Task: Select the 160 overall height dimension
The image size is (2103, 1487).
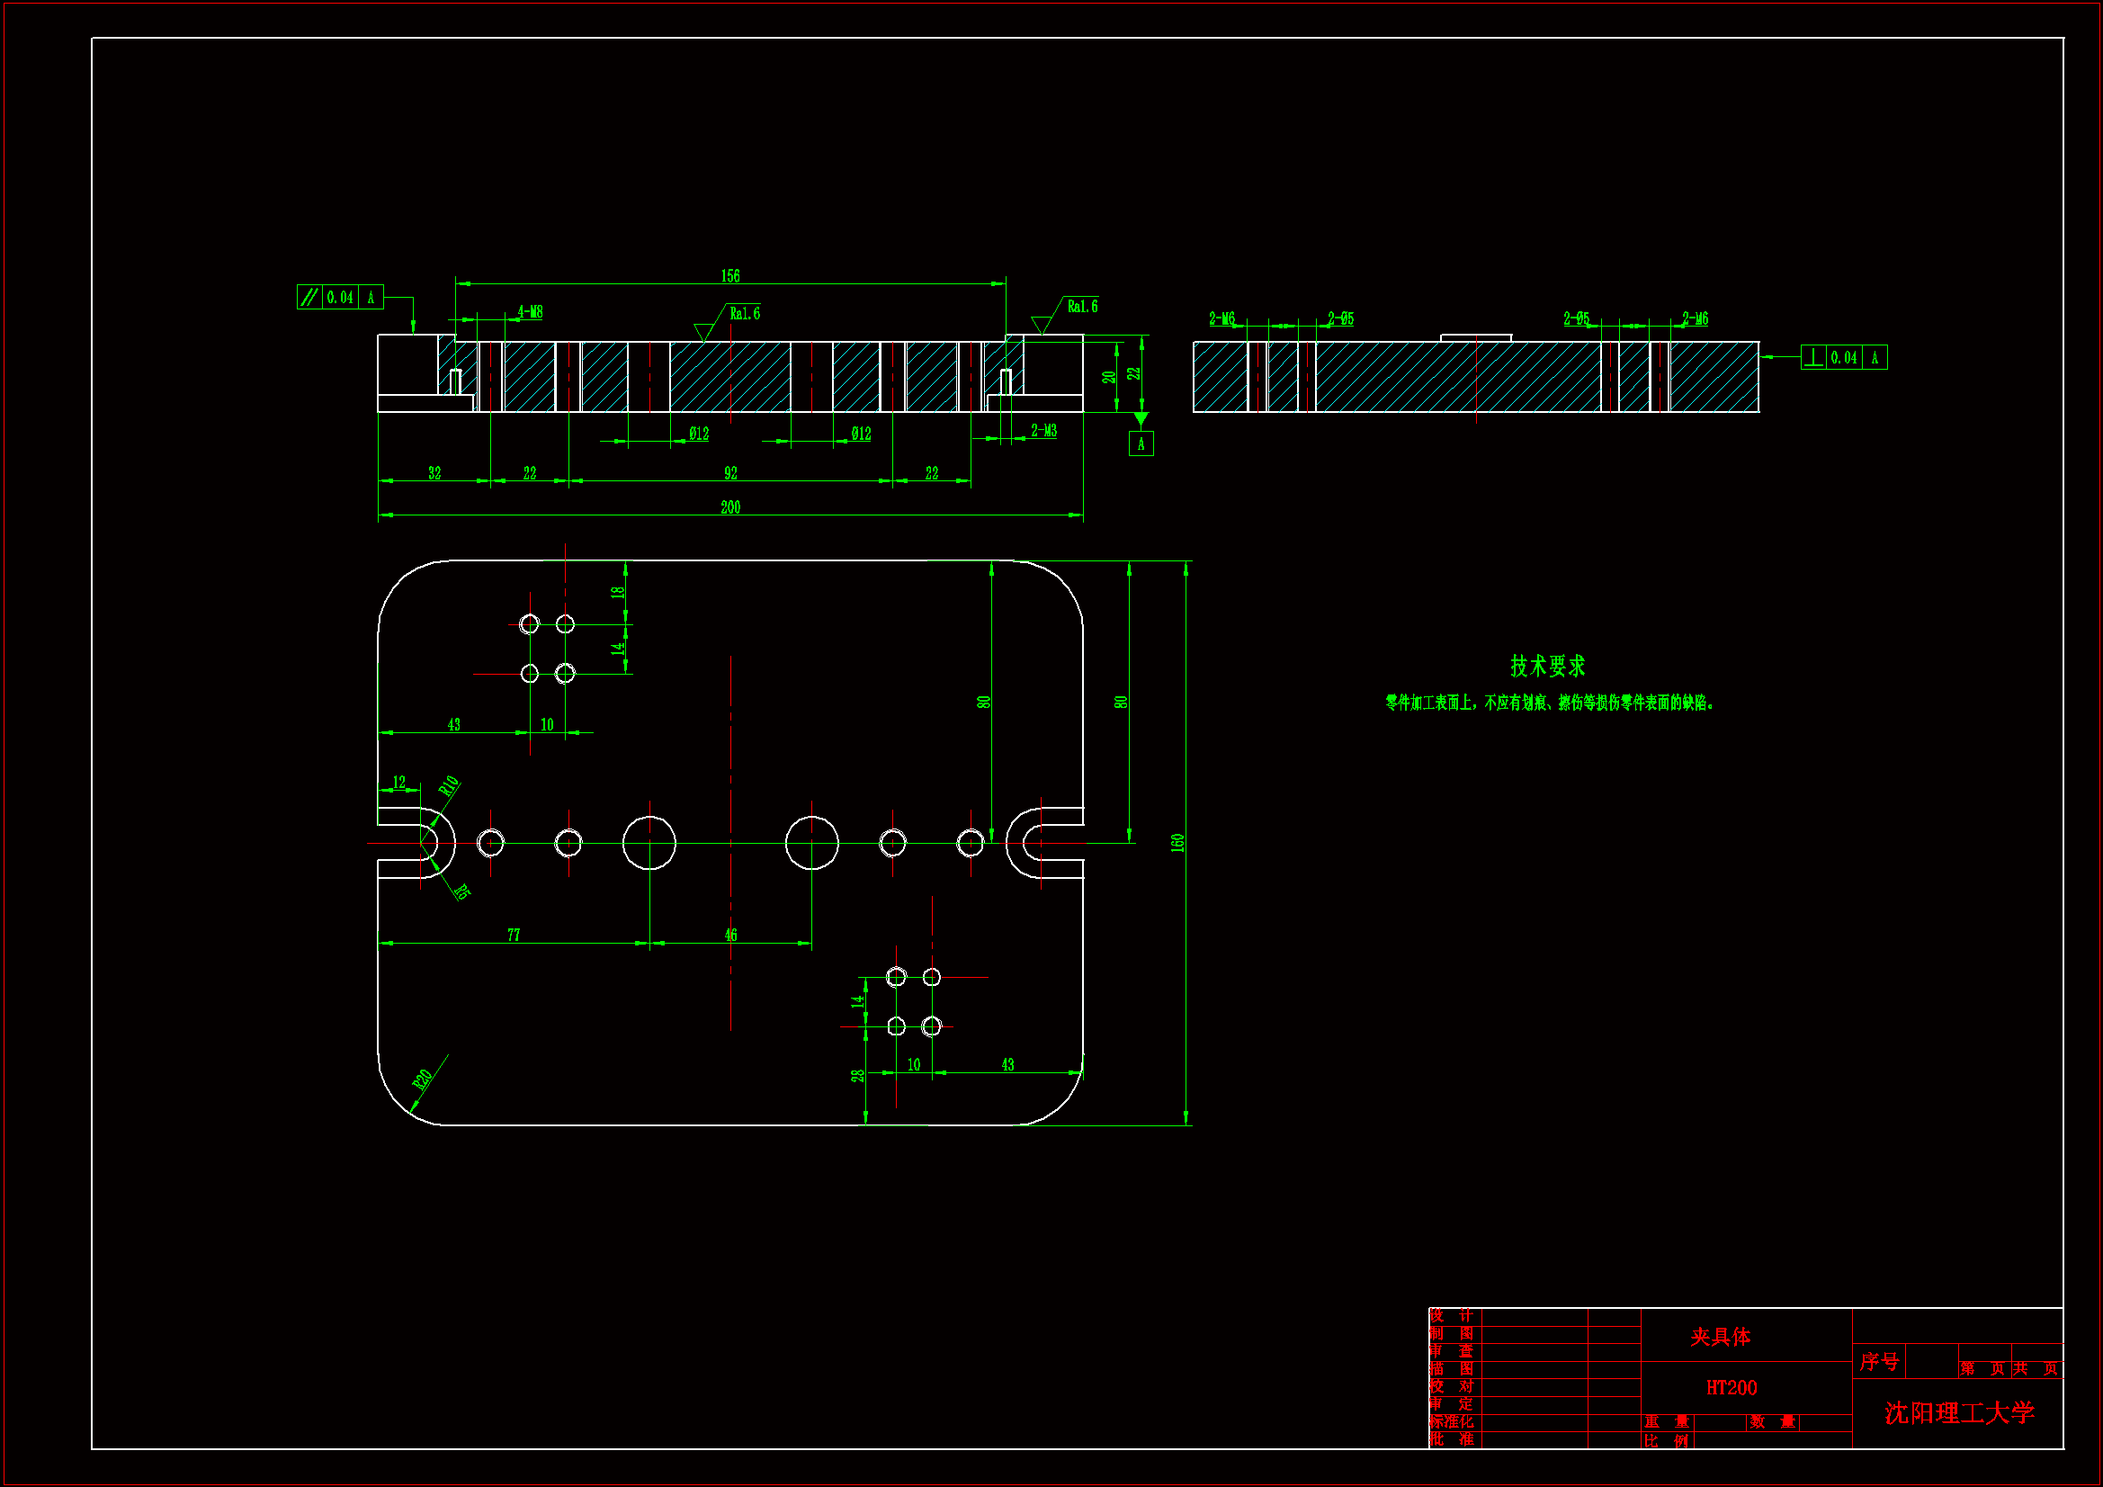Action: click(1178, 842)
